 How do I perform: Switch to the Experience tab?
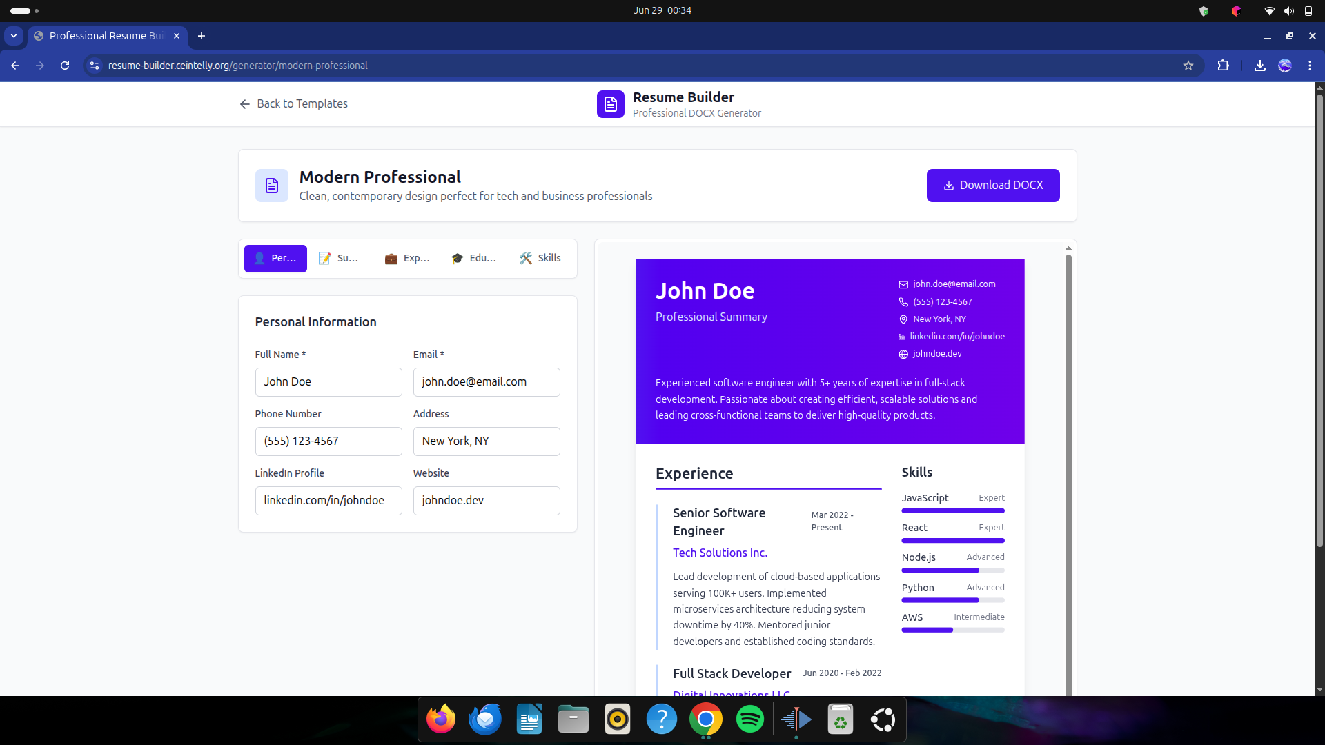tap(407, 258)
